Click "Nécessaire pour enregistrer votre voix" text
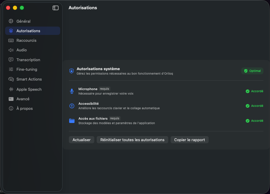This screenshot has width=270, height=194. click(x=106, y=93)
